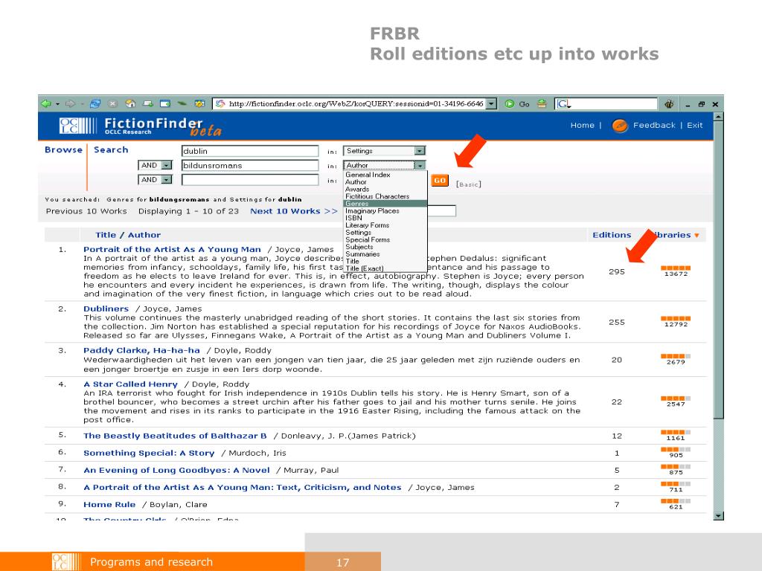Open Portrait of the Artist As A Young Man

click(x=172, y=250)
